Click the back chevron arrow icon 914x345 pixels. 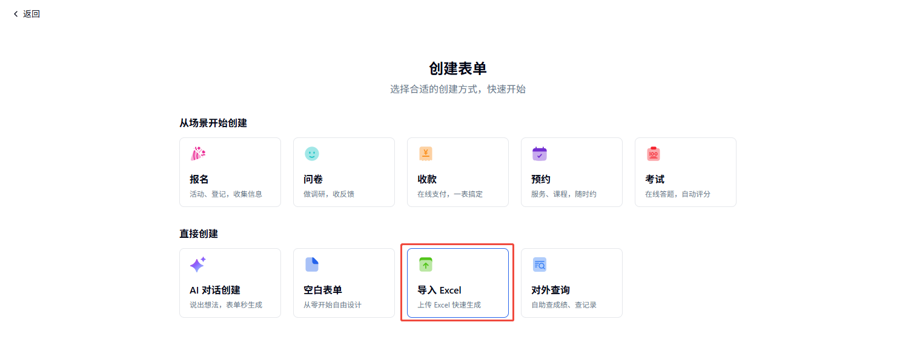pyautogui.click(x=16, y=14)
